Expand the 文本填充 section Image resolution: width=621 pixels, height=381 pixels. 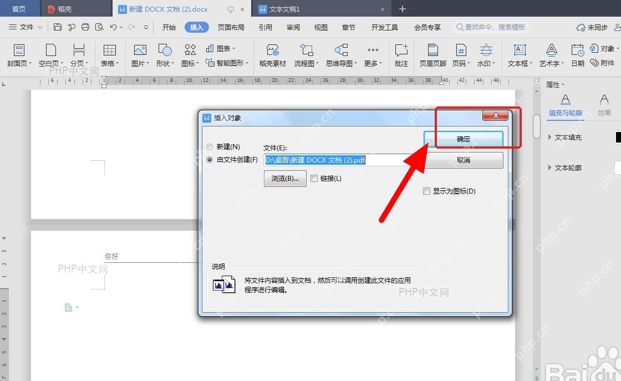(x=549, y=137)
